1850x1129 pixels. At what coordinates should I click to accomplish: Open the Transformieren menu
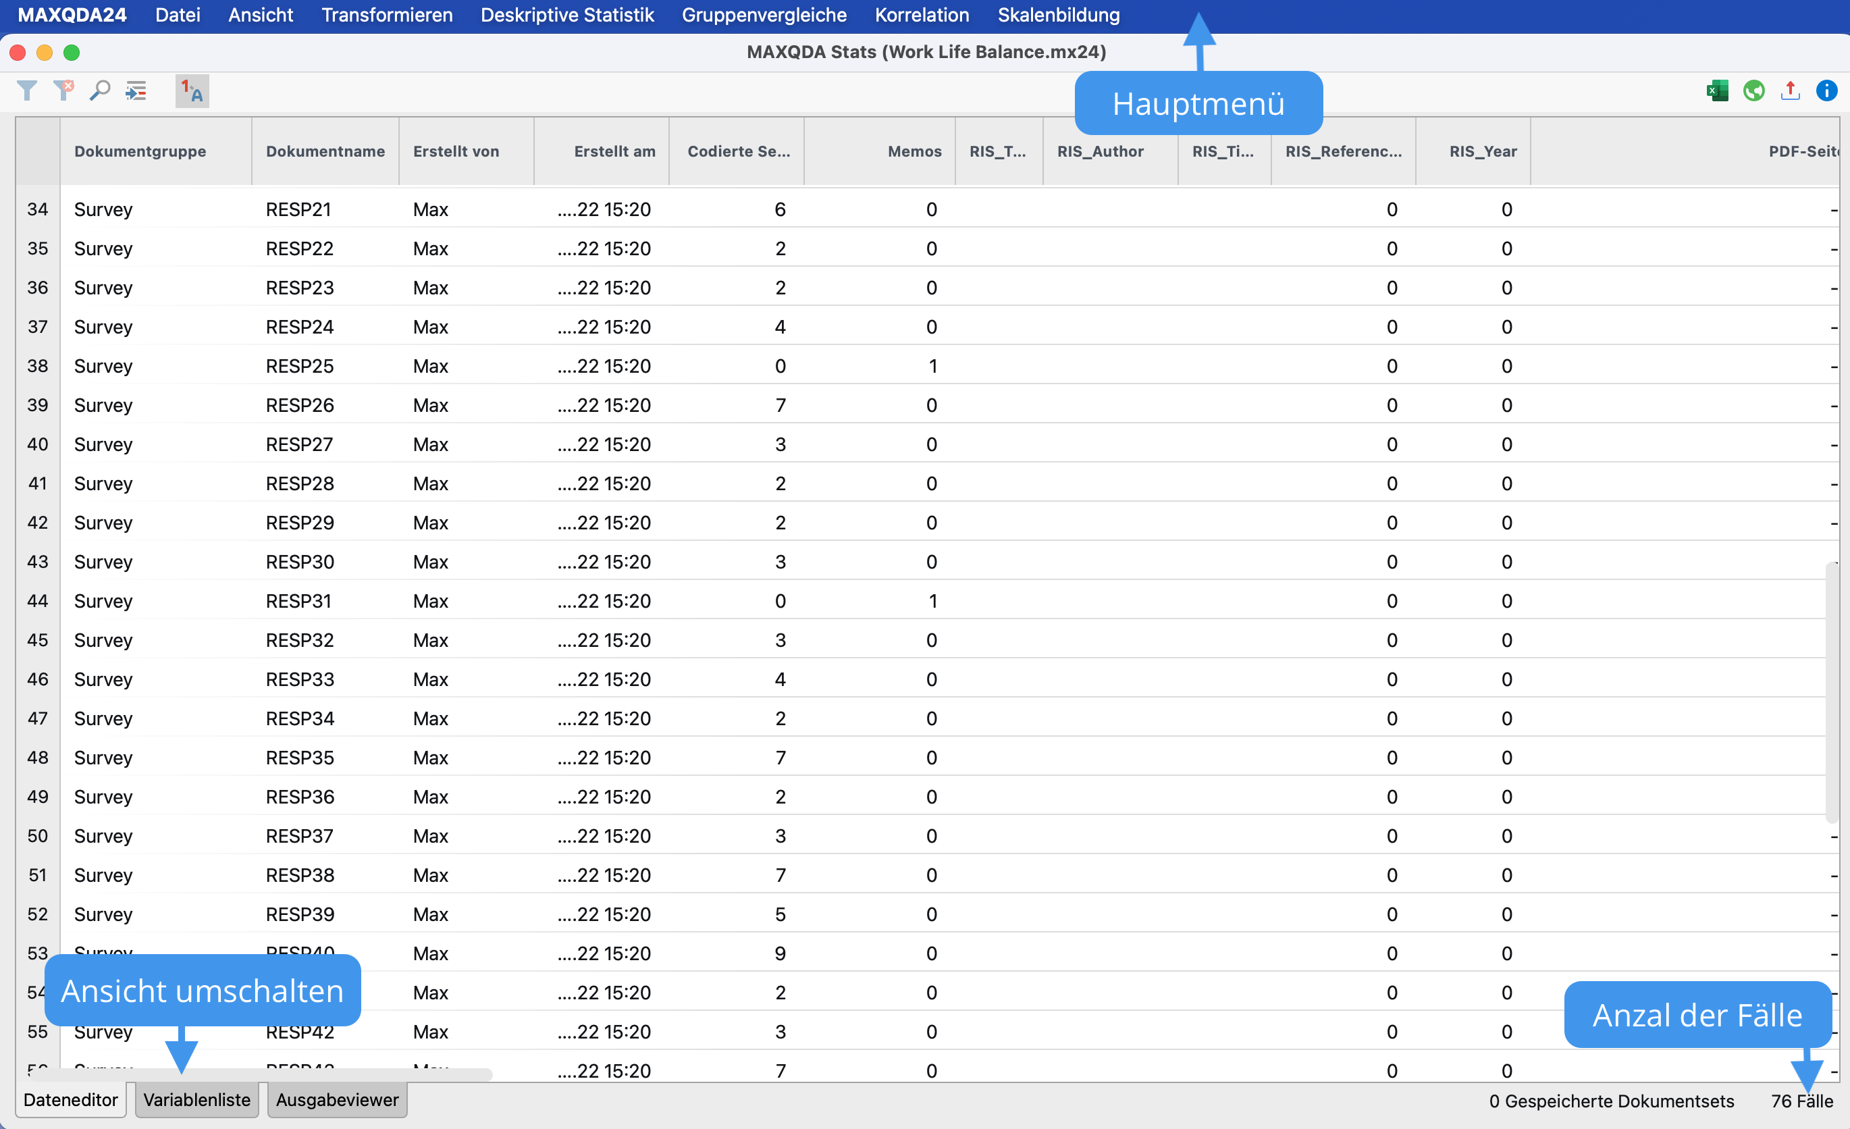(x=387, y=15)
